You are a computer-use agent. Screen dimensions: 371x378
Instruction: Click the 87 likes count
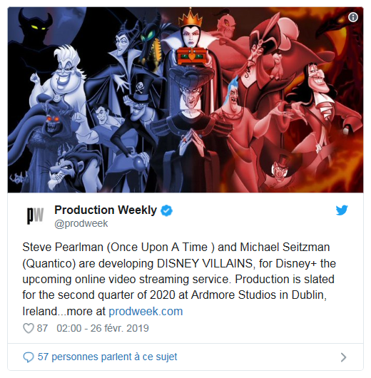coord(42,328)
